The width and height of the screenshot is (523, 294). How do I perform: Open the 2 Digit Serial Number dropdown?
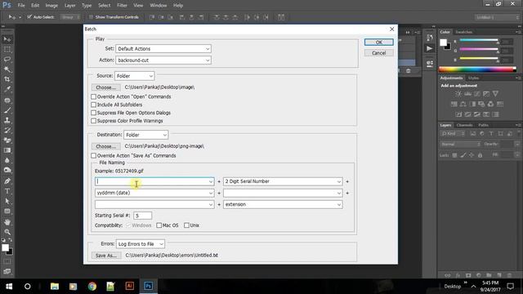point(283,181)
